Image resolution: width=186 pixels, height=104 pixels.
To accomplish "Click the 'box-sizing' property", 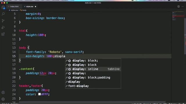I will [34, 18].
